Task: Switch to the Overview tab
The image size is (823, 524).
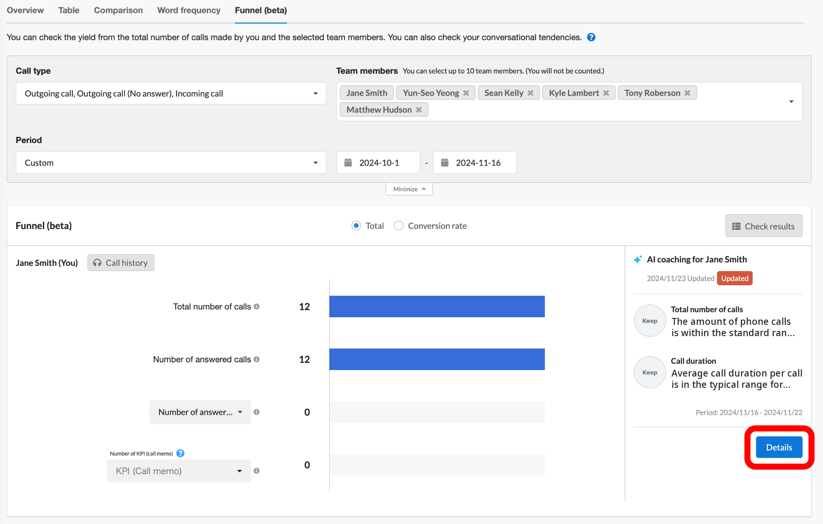Action: pos(25,11)
